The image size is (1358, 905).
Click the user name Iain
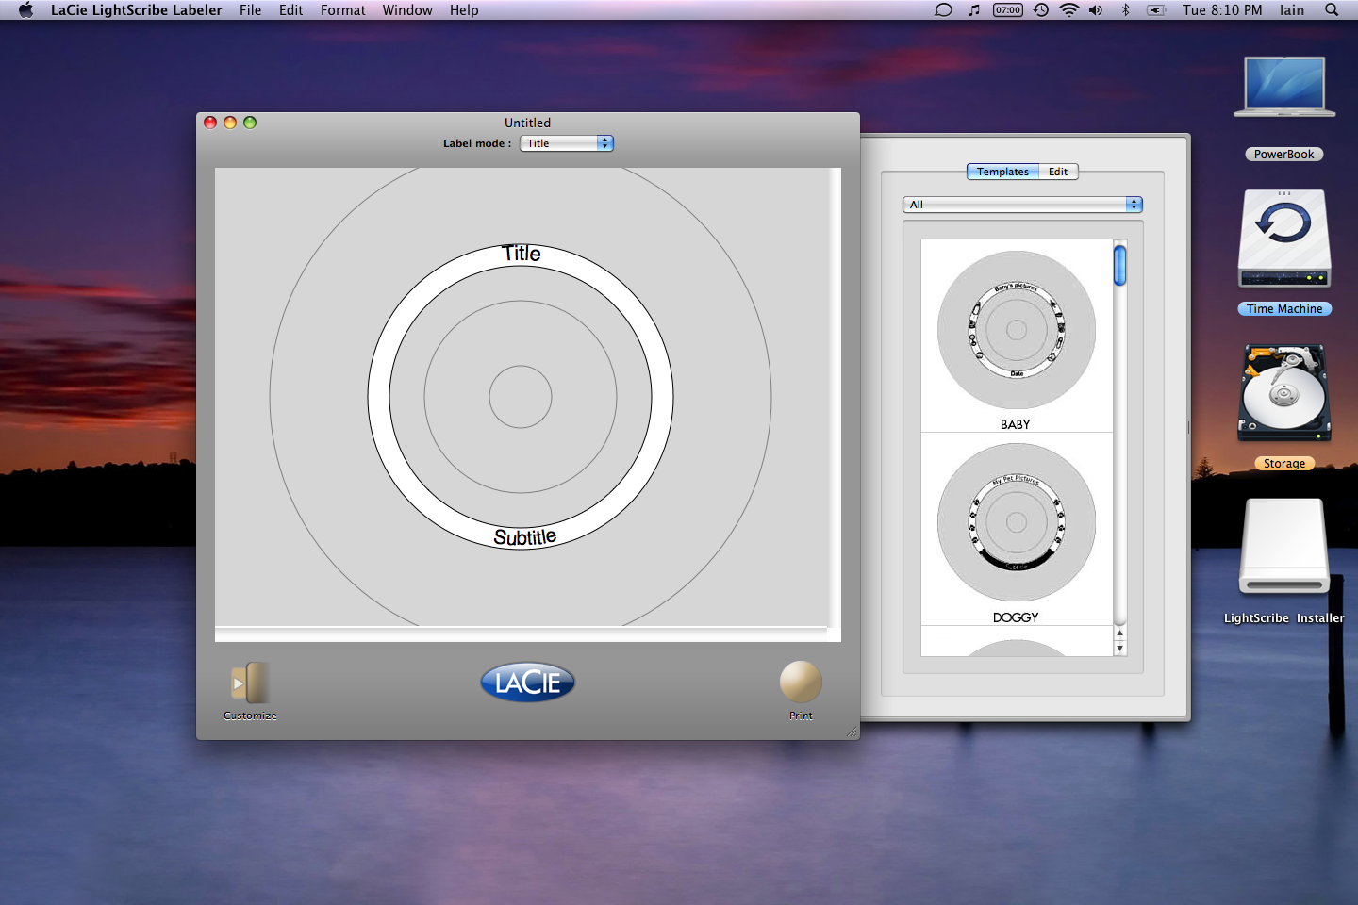point(1292,10)
